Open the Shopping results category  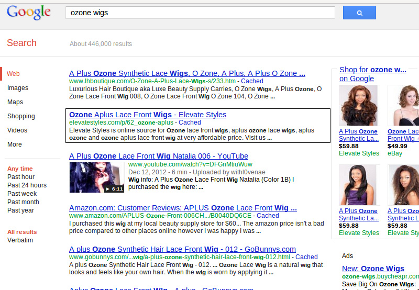[21, 116]
